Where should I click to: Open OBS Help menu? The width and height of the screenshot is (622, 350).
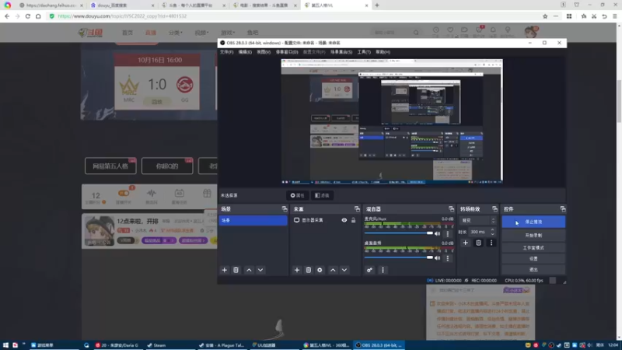pos(383,52)
